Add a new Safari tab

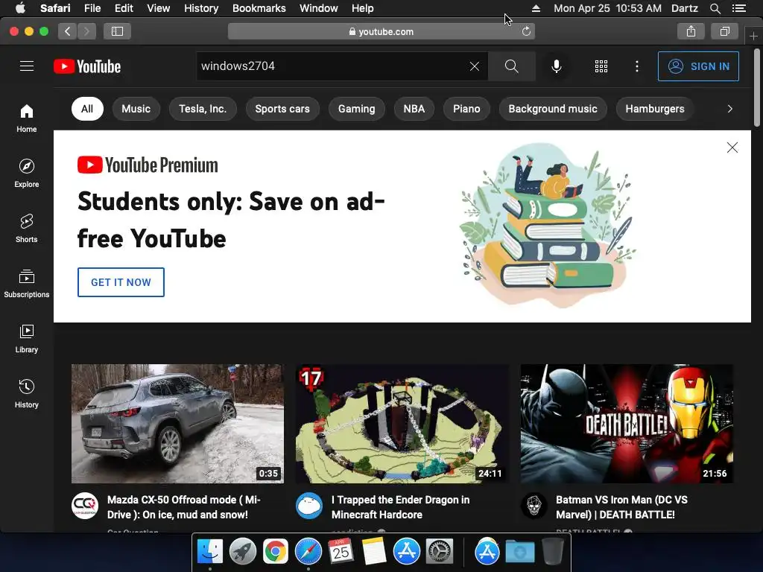[753, 36]
